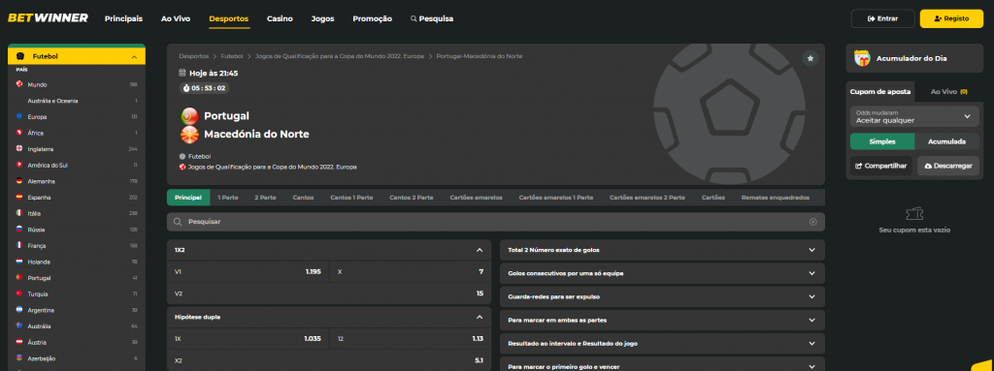This screenshot has height=371, width=994.
Task: Open the Ao Vivo menu
Action: click(x=176, y=19)
